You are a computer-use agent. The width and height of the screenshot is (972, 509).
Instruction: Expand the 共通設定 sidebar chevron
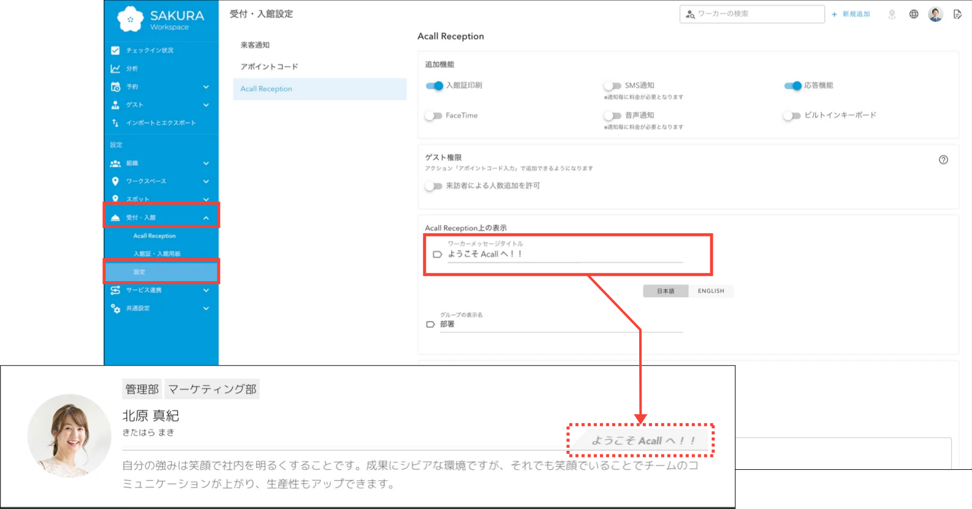[x=206, y=308]
